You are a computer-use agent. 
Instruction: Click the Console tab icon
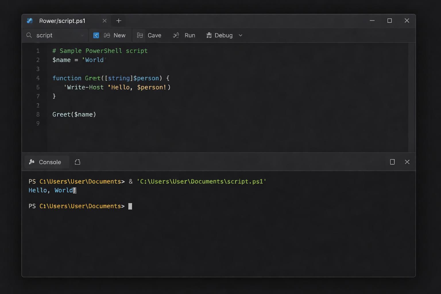(32, 162)
